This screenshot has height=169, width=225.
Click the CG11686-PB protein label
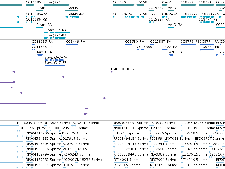tap(42, 47)
